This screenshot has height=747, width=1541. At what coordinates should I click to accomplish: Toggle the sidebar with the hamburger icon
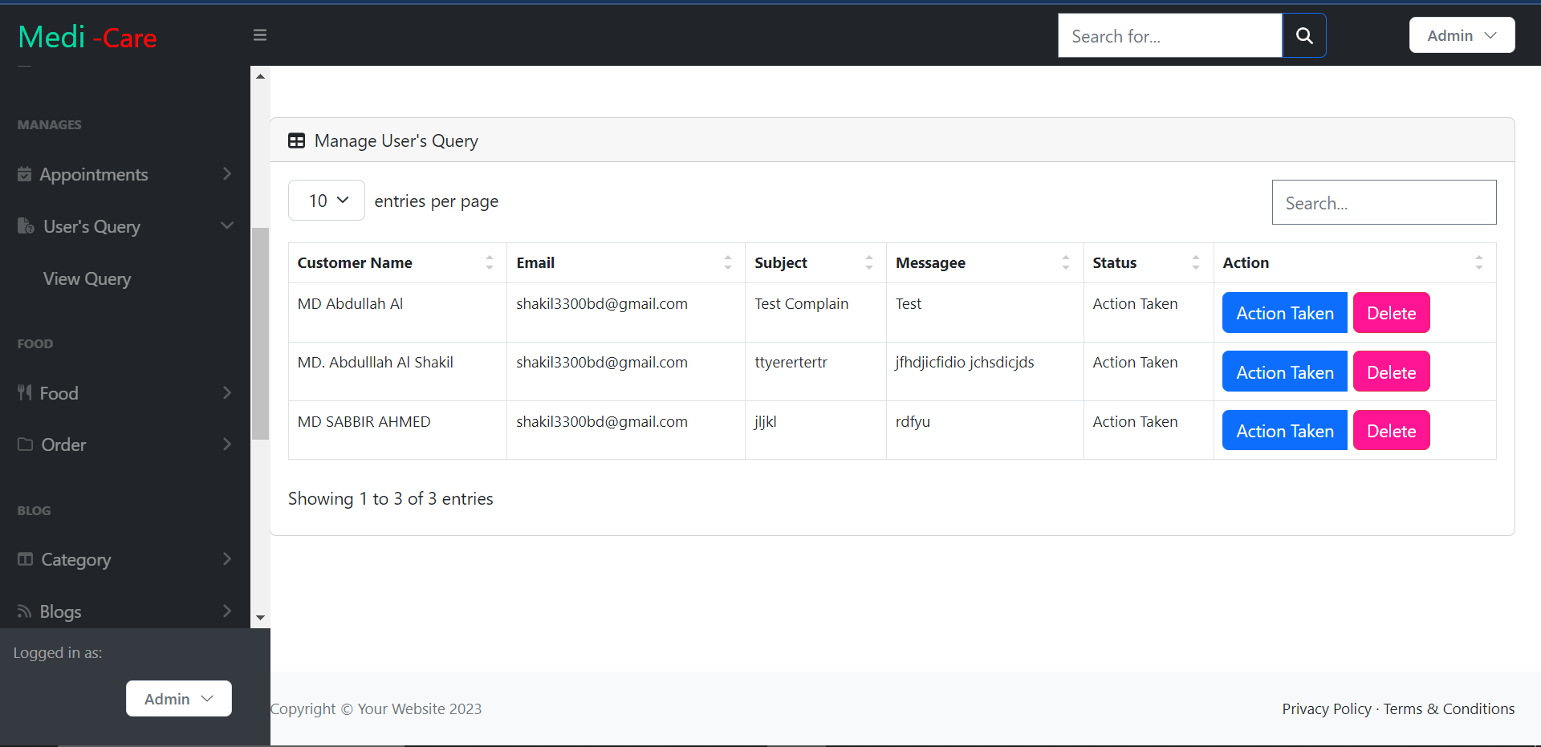click(259, 35)
